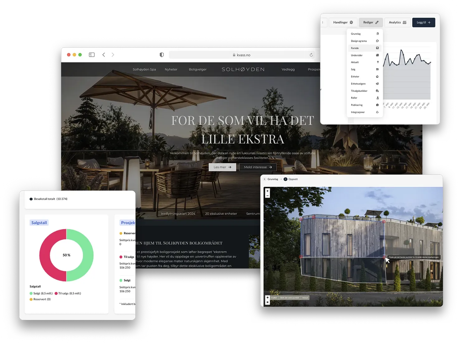Screen dimensions: 467x343
Task: Reload the page with the refresh icon
Action: point(311,55)
